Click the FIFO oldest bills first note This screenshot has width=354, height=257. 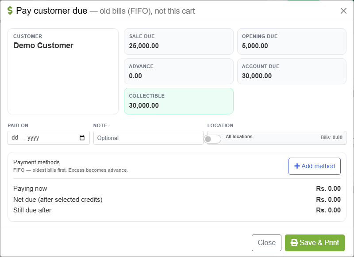pos(70,170)
